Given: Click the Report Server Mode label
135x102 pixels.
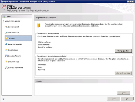Looking at the screenshot, I should 45,47.
